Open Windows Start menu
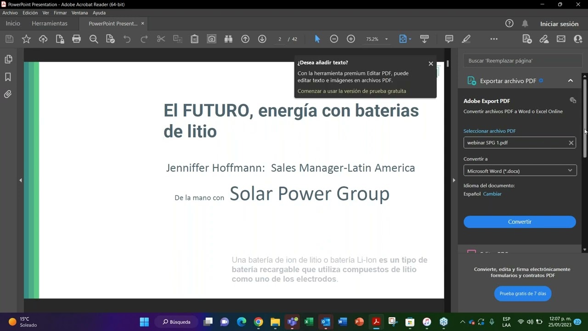 144,322
